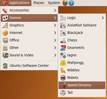Open Ubuntu Software Center entry
Screen dimensions: 107x99
point(29,66)
